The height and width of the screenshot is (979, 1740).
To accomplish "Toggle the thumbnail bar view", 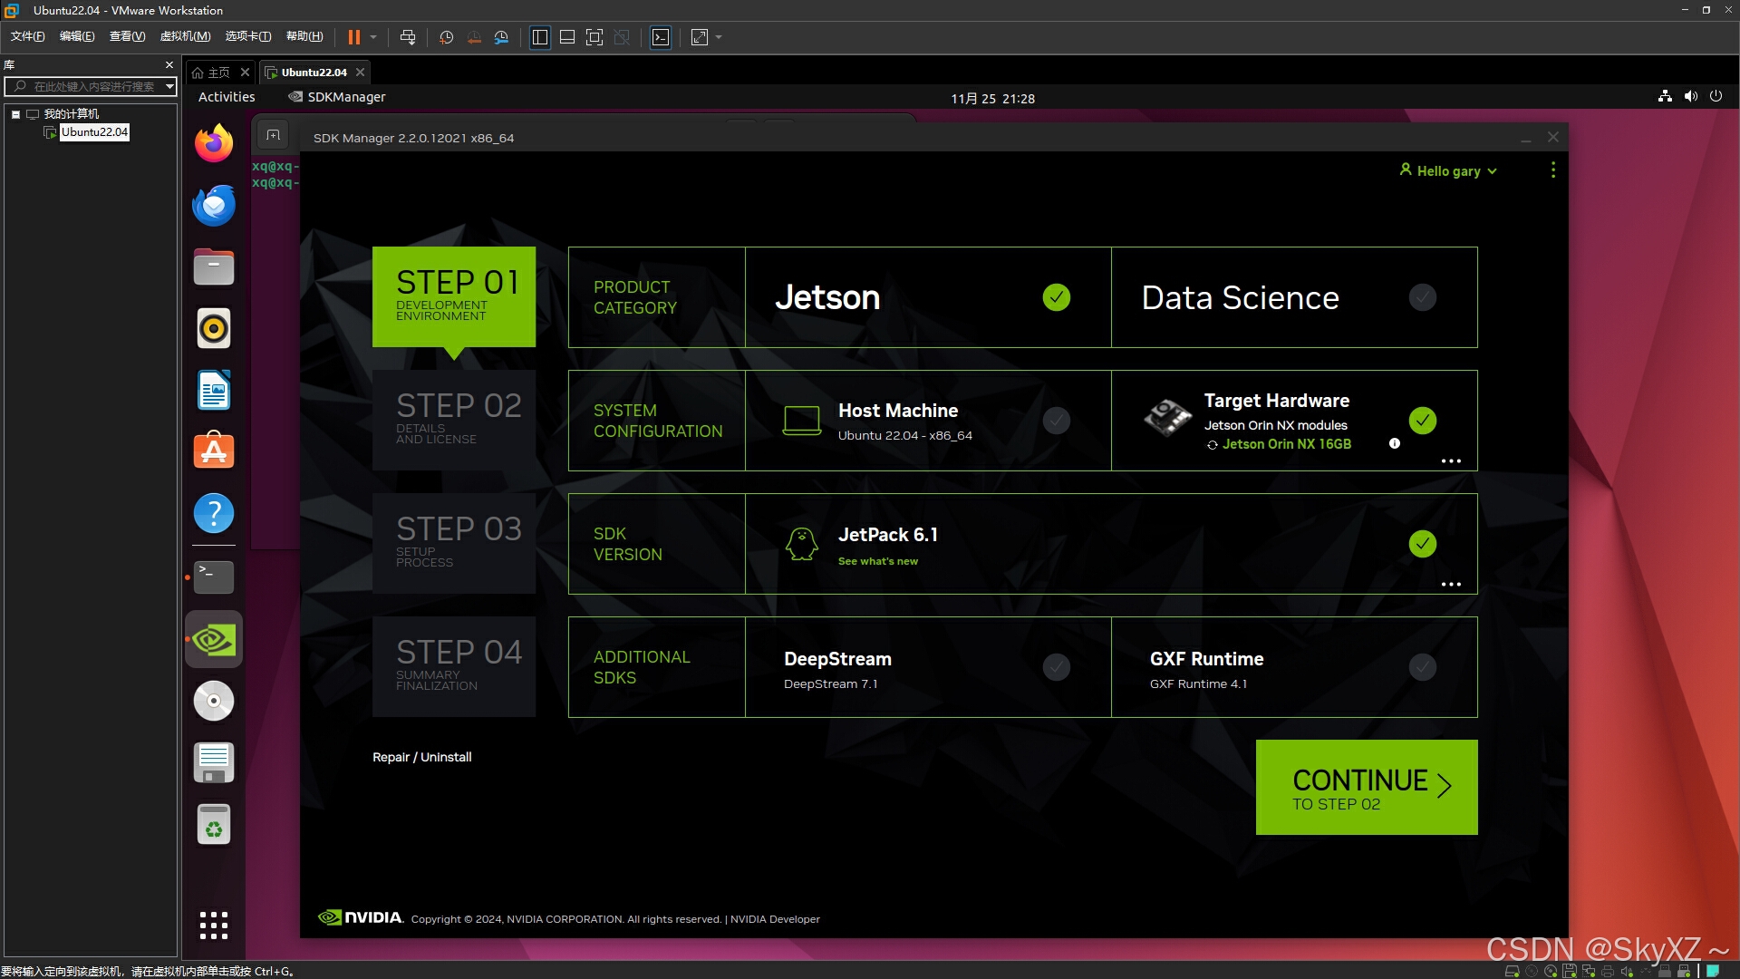I will [x=567, y=37].
